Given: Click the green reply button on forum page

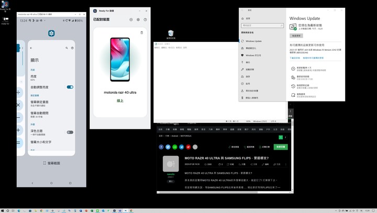Looking at the screenshot, I should coord(281,147).
